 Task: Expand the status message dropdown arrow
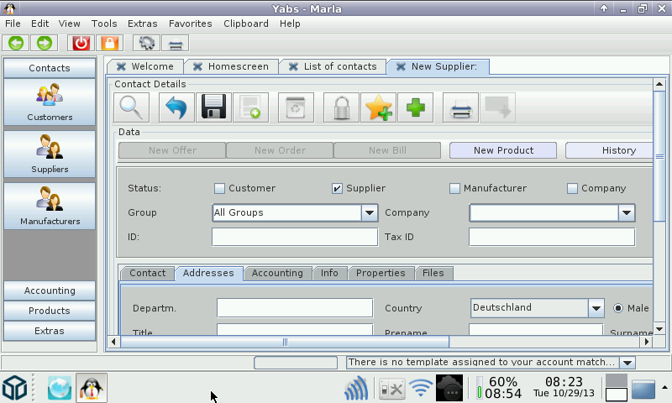pyautogui.click(x=627, y=363)
